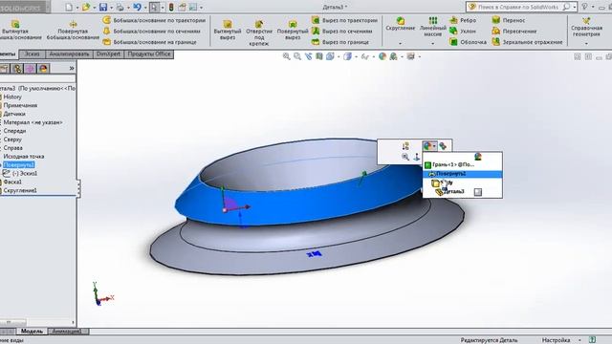Click the color swatch beside Деталь3
The height and width of the screenshot is (344, 612).
tap(478, 192)
